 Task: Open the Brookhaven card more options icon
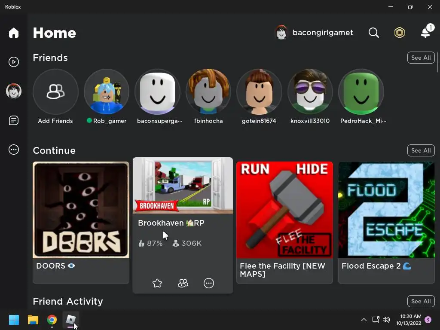click(209, 283)
